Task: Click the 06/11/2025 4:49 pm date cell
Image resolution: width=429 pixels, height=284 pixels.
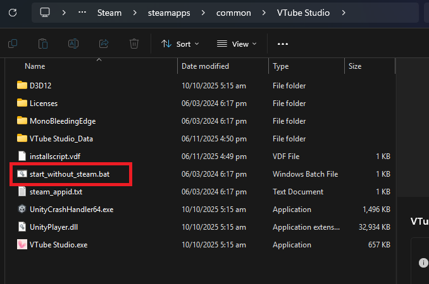Action: click(214, 157)
